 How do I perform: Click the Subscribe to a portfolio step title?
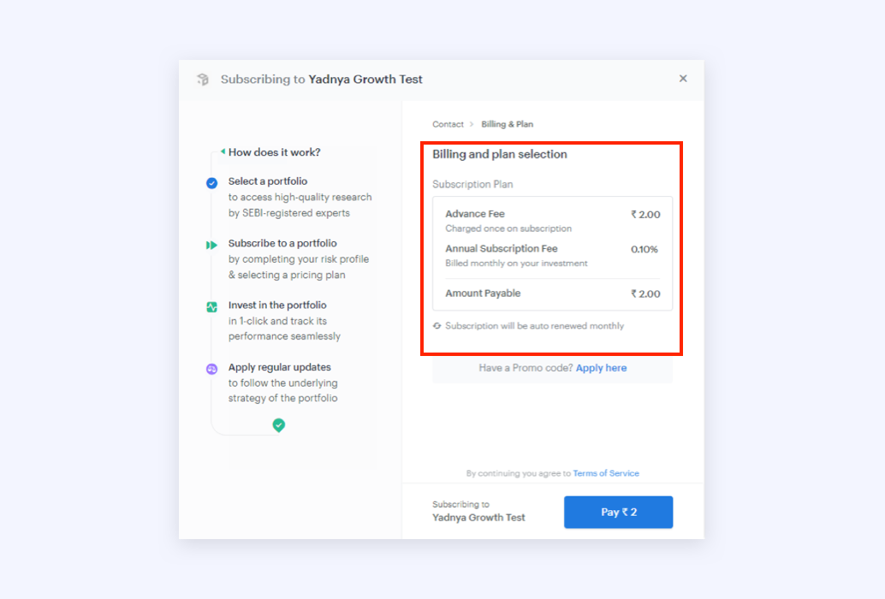click(x=282, y=243)
